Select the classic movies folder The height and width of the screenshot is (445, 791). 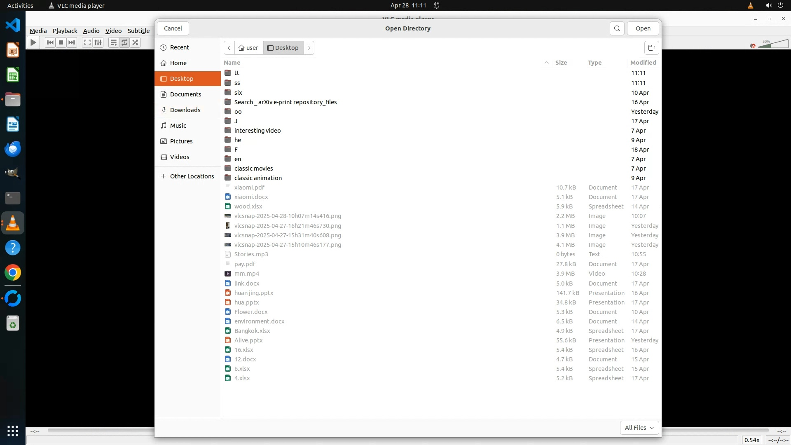253,169
